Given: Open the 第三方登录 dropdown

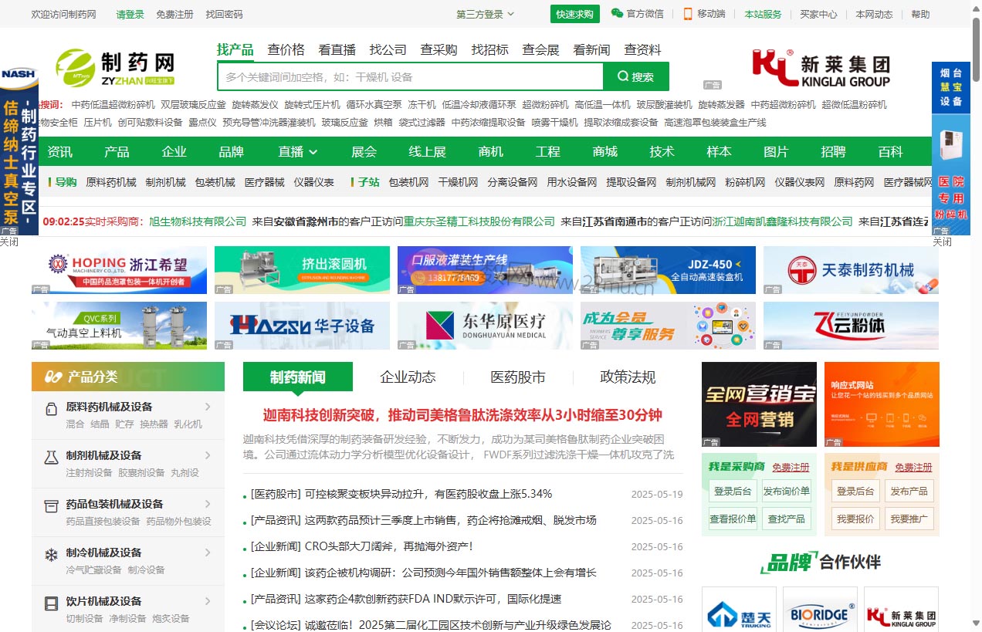Looking at the screenshot, I should point(485,14).
